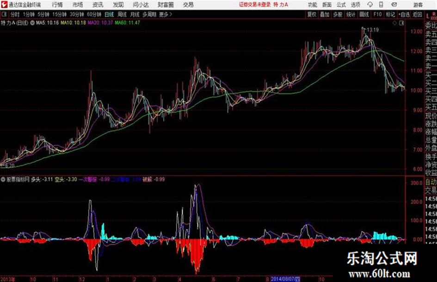Switch to the 分时 period tab
Viewport: 437px width, 282px height.
click(x=15, y=14)
